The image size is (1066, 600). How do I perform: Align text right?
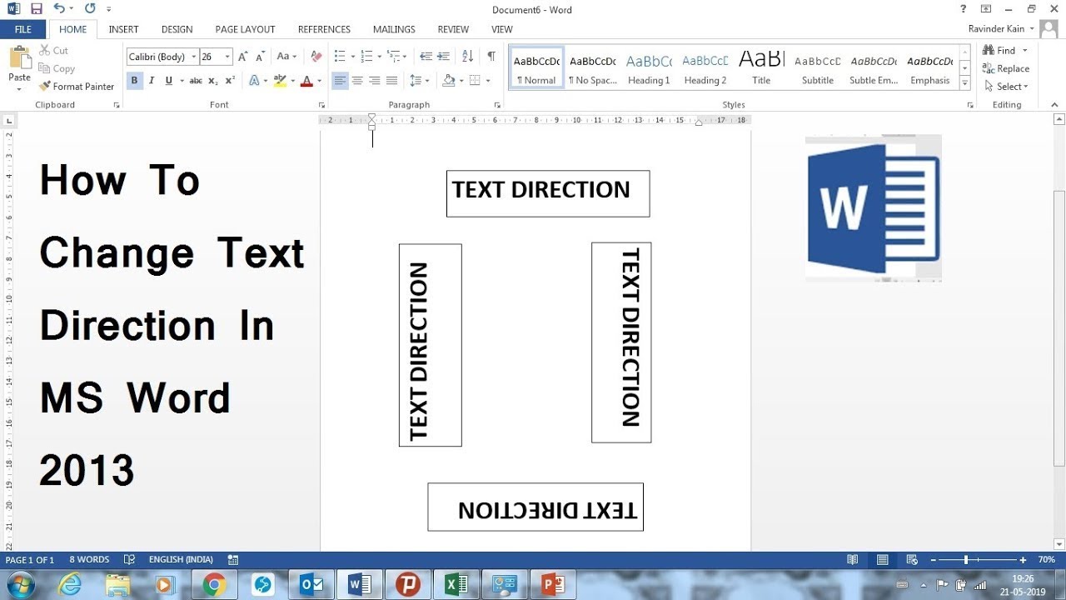pos(375,81)
